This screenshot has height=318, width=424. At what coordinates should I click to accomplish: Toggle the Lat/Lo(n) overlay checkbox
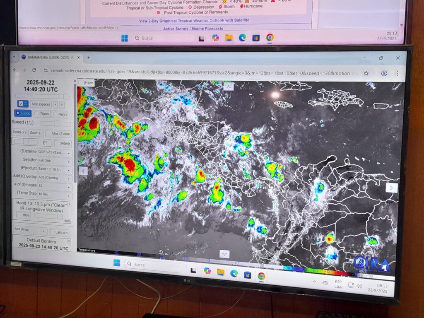59,232
